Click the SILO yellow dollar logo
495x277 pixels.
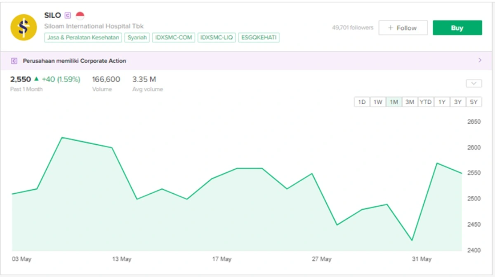[x=24, y=28]
